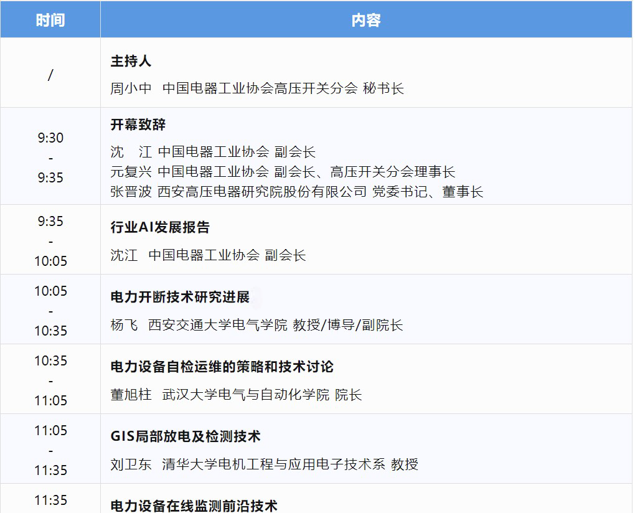Select the 开幕致辞 session title

pos(138,125)
